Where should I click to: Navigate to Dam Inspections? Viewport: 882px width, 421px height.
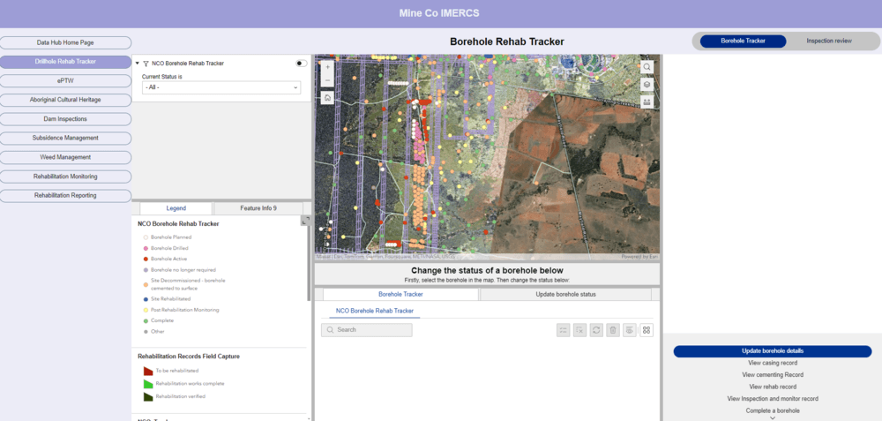coord(65,119)
